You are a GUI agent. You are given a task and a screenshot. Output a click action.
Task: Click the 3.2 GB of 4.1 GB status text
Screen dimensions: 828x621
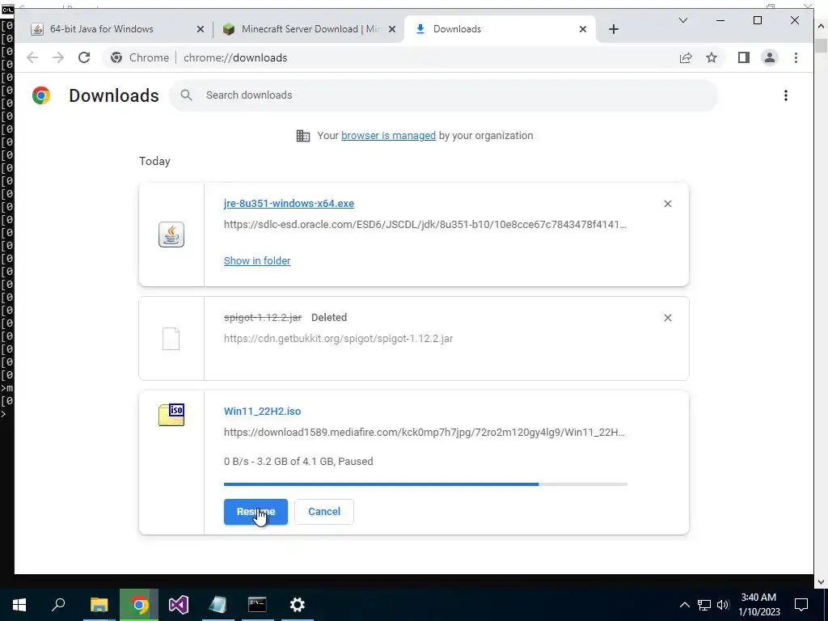pos(298,462)
